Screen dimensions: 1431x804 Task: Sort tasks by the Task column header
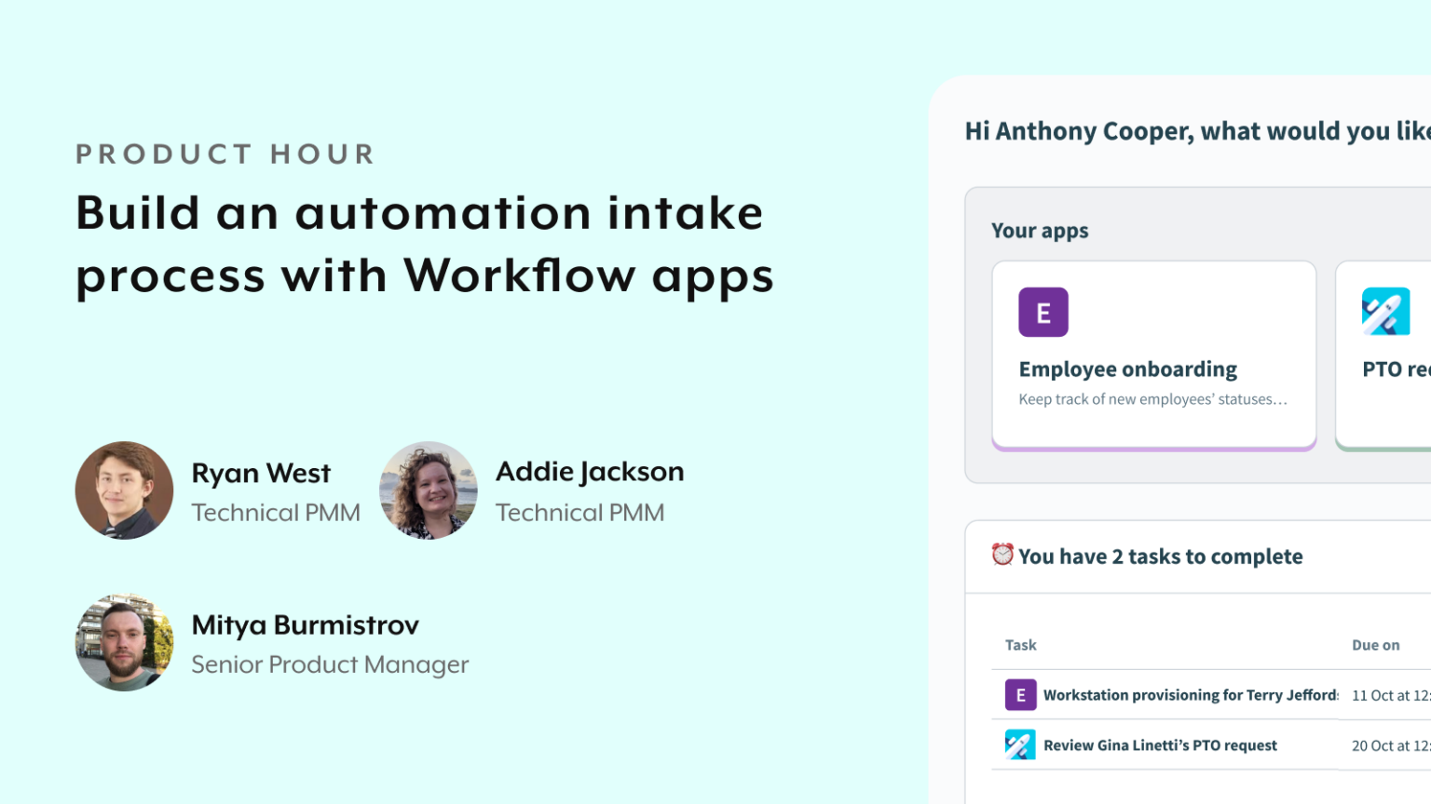point(1020,644)
